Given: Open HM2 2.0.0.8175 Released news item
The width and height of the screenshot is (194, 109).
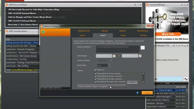Looking at the screenshot, I should pos(22,21).
